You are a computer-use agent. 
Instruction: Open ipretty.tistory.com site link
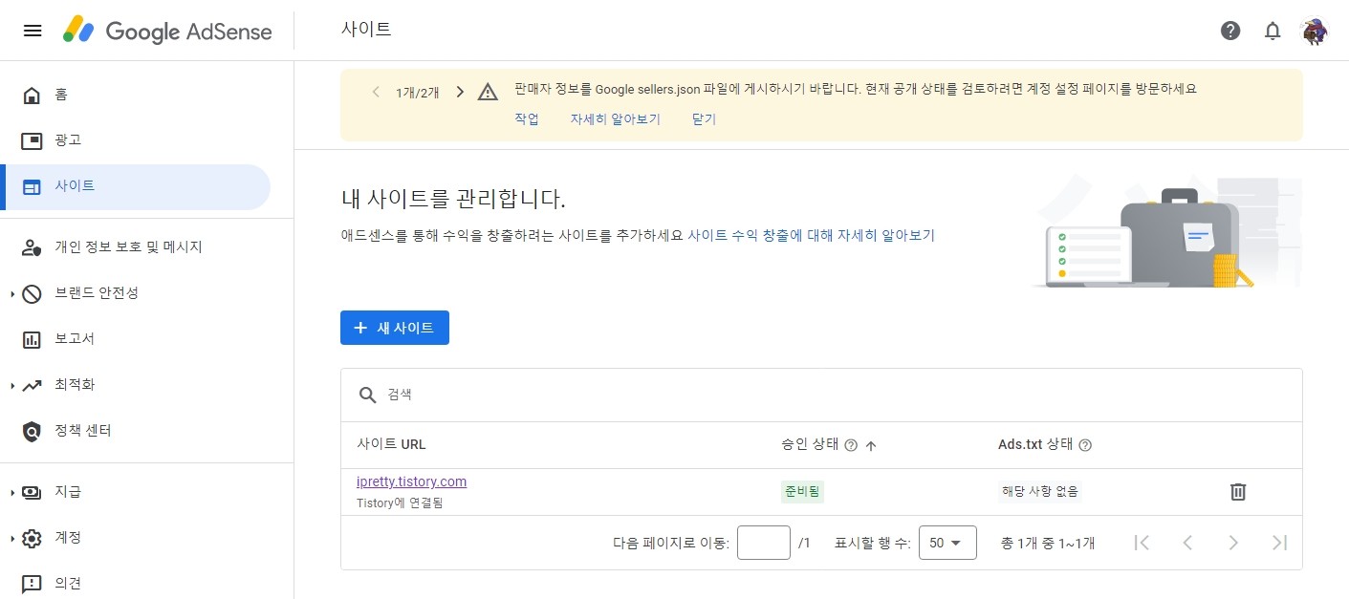[412, 481]
